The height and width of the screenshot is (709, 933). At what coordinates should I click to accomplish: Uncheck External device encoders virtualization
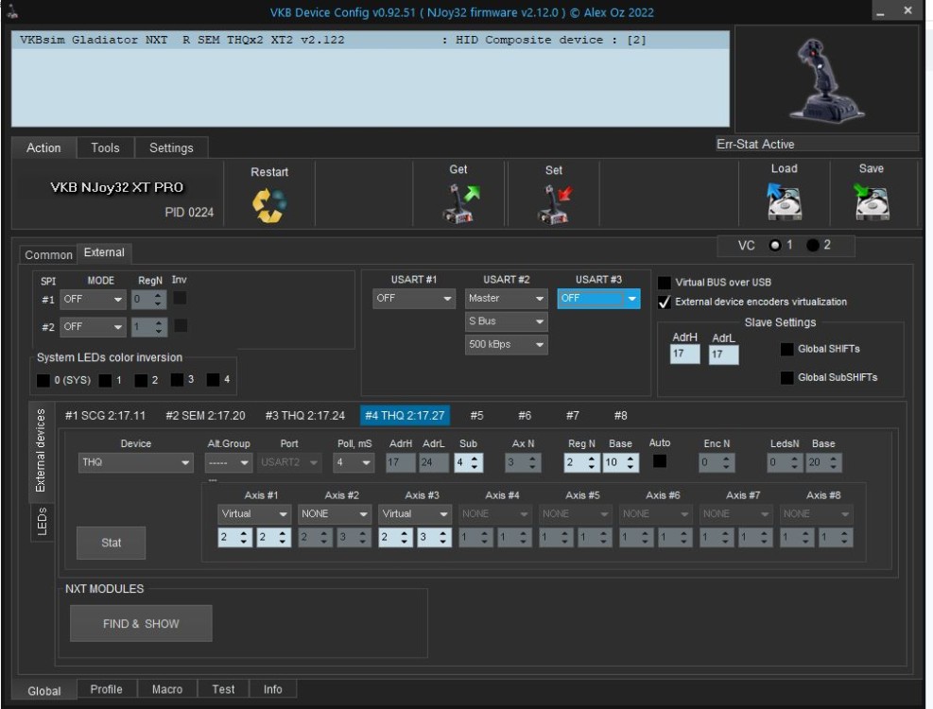(665, 302)
